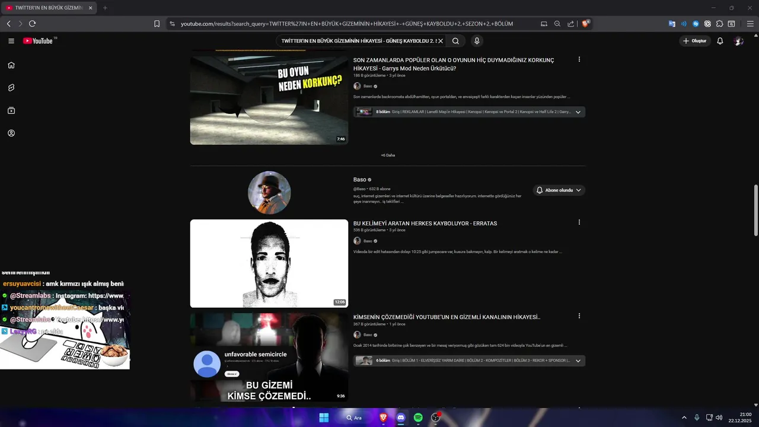Open YouTube notifications bell
This screenshot has height=427, width=759.
point(720,41)
